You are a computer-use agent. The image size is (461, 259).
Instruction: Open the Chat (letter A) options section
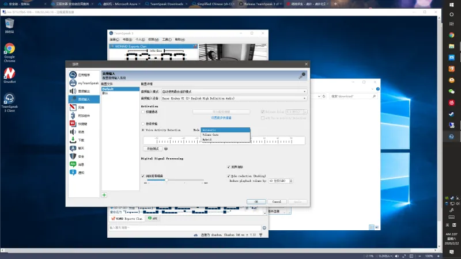click(84, 148)
